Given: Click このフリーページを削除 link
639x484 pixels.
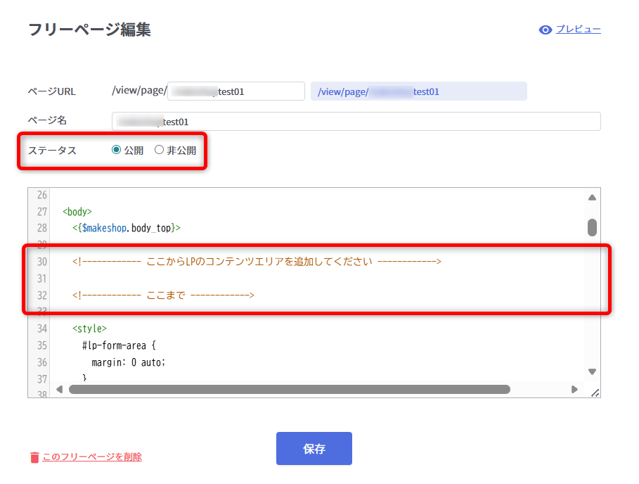Looking at the screenshot, I should [92, 457].
